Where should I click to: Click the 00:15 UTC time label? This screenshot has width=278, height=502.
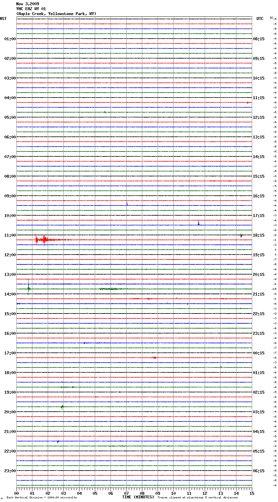click(x=259, y=353)
